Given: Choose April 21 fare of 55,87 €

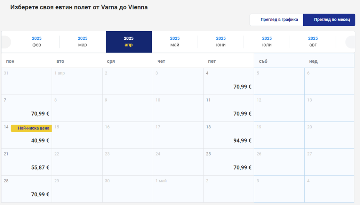Looking at the screenshot, I should (x=27, y=163).
